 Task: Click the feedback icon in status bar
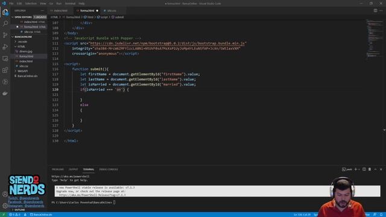coord(375,215)
